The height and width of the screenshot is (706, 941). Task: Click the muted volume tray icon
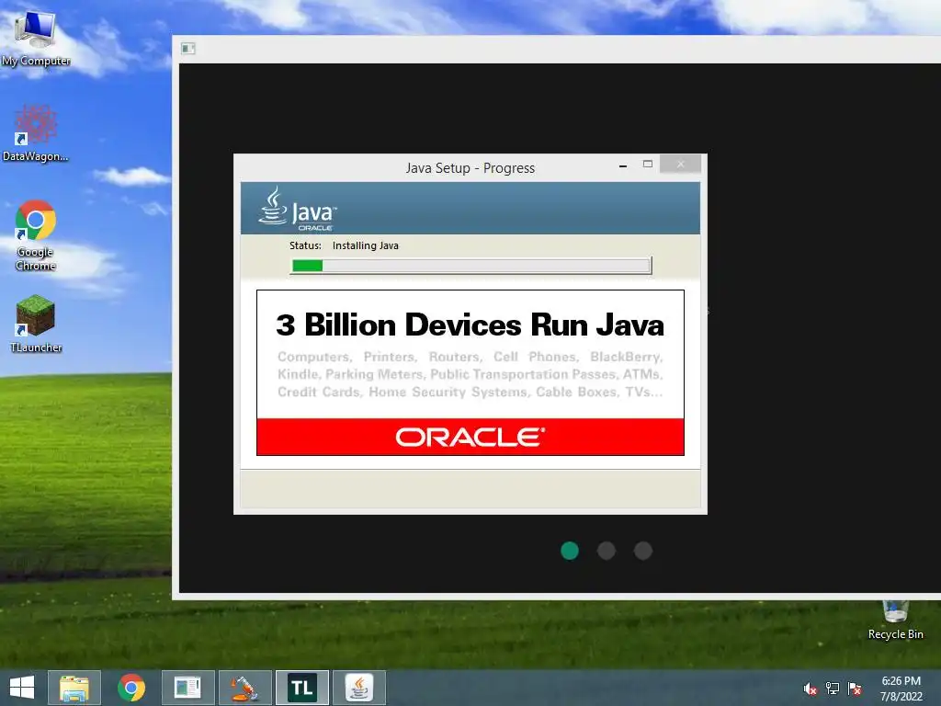(811, 689)
